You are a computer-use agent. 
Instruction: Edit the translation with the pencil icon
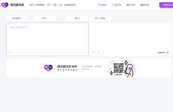[104, 52]
